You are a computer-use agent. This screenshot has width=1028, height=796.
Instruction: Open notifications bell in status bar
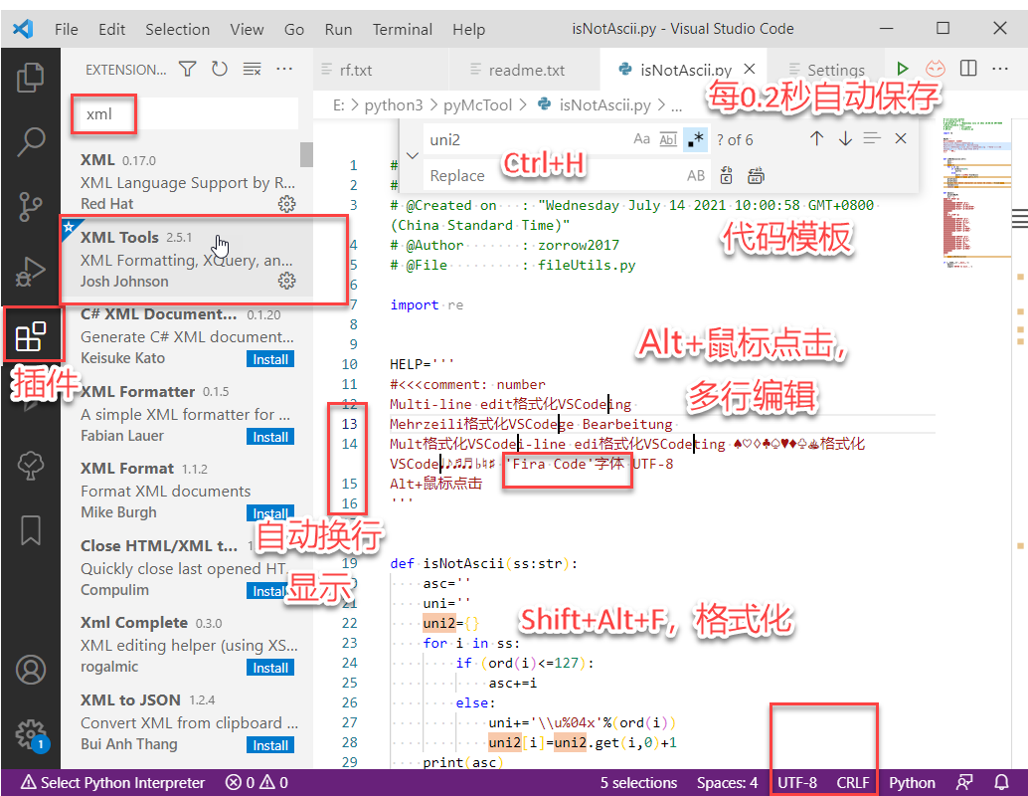click(1002, 782)
